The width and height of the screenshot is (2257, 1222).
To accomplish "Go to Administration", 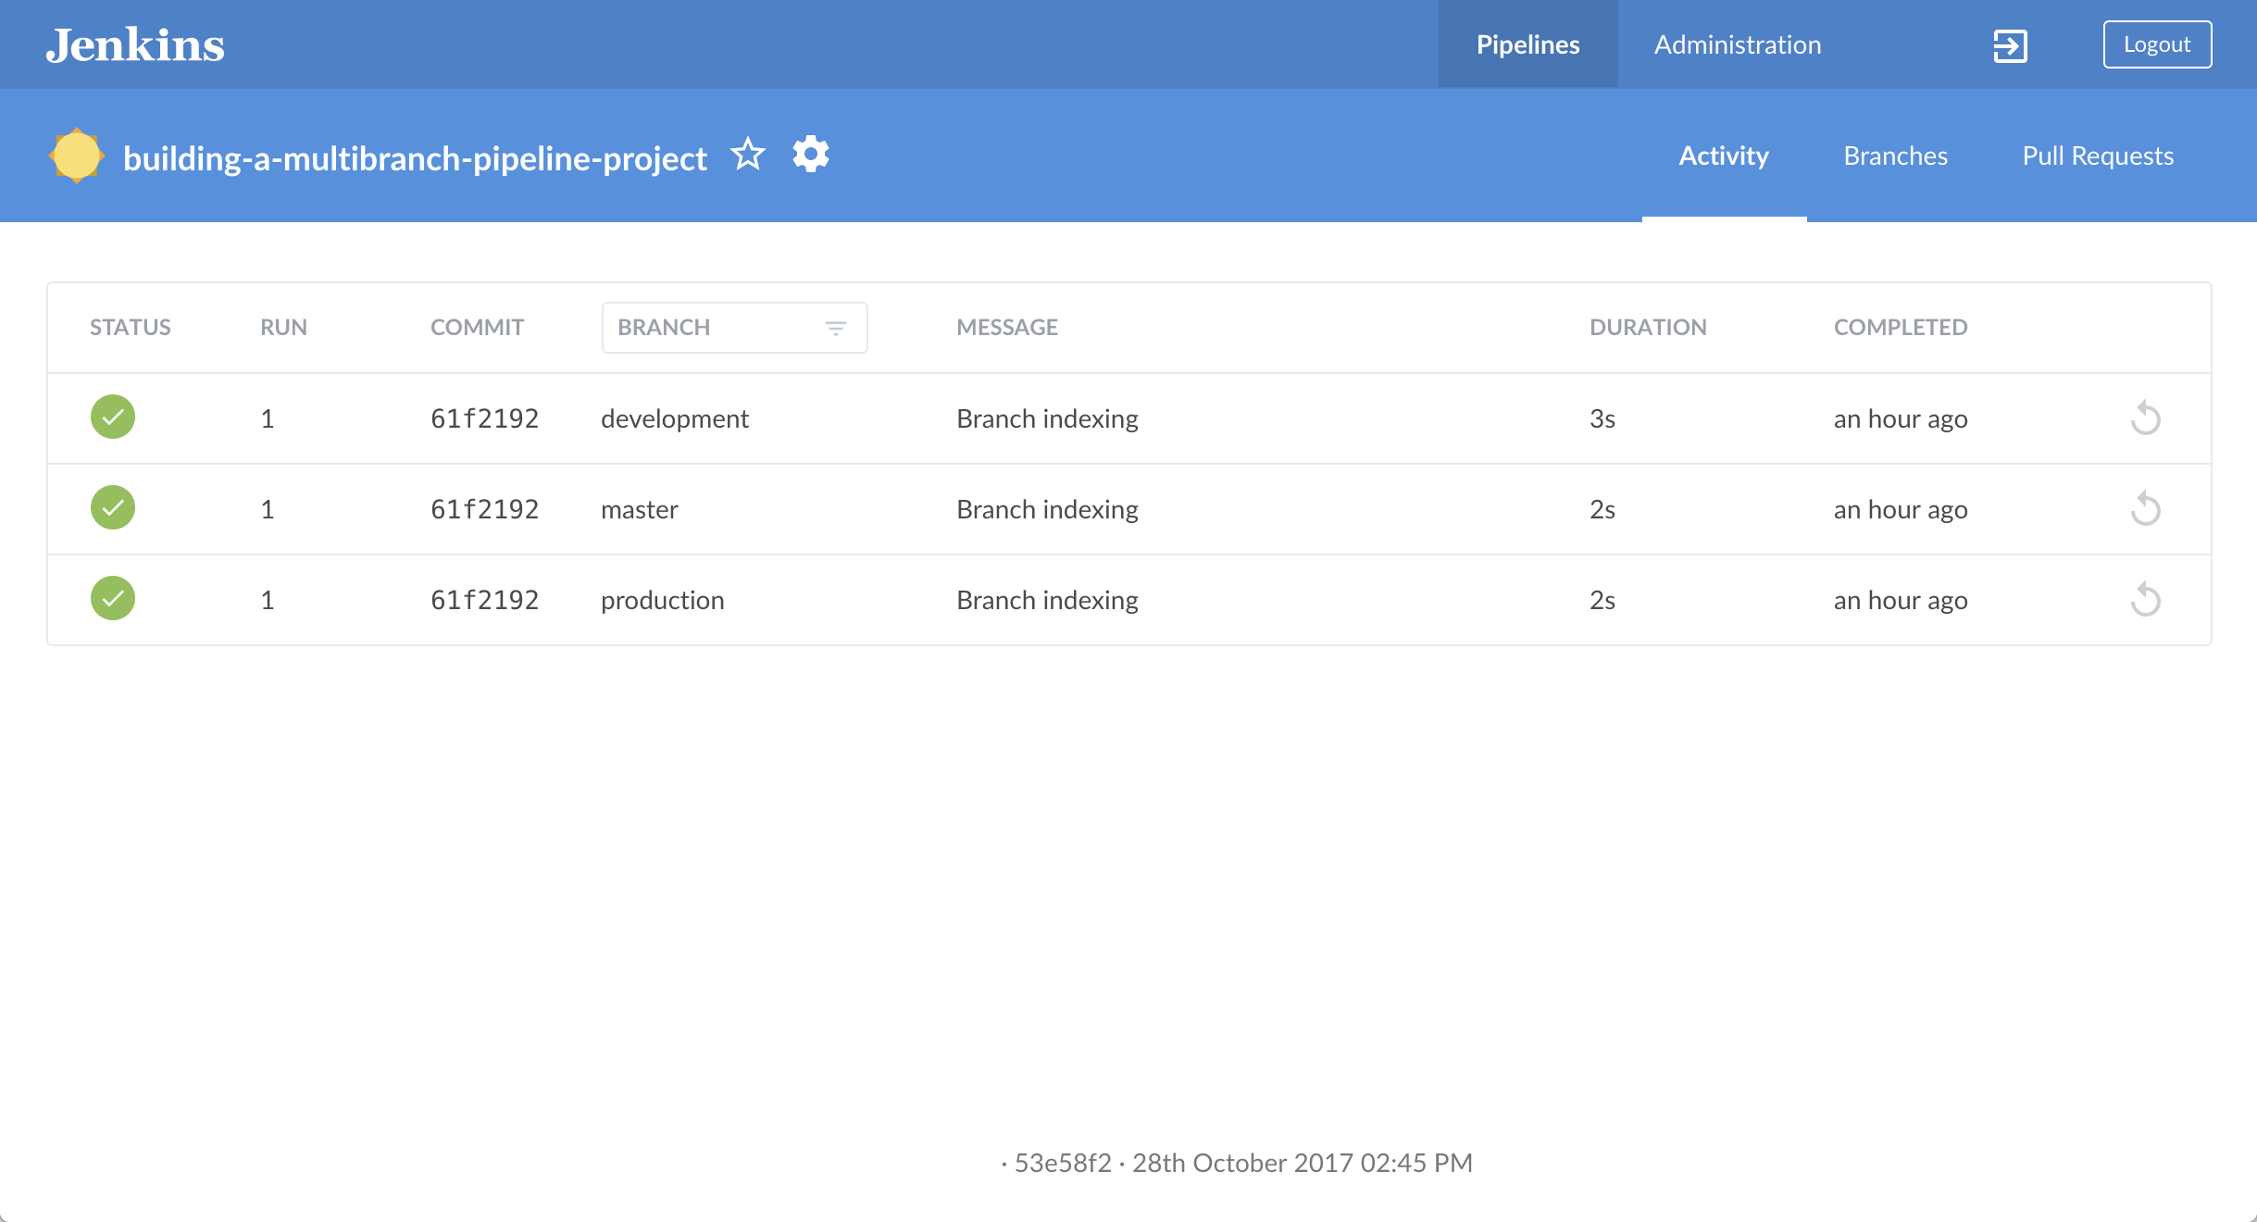I will [1737, 44].
